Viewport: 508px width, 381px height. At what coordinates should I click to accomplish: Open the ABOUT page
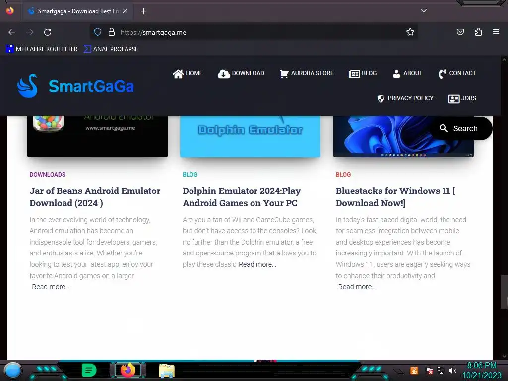[x=407, y=73]
